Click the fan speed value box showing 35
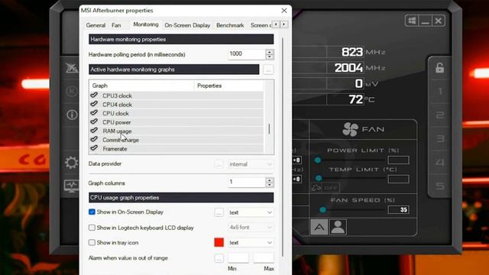Image resolution: width=489 pixels, height=275 pixels. point(398,210)
